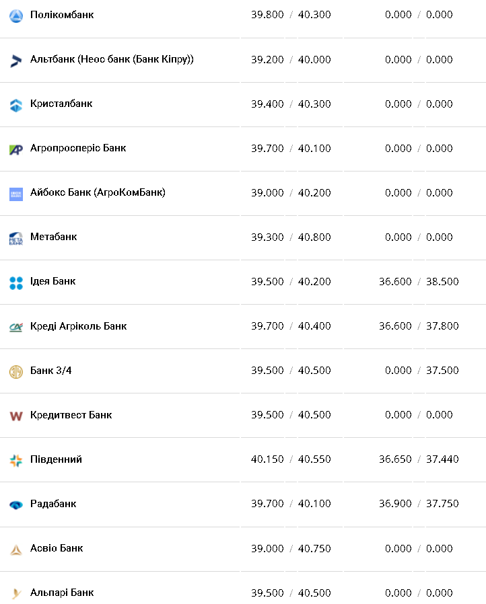Click the Айбокс Банк logo icon
The image size is (486, 604).
click(16, 194)
